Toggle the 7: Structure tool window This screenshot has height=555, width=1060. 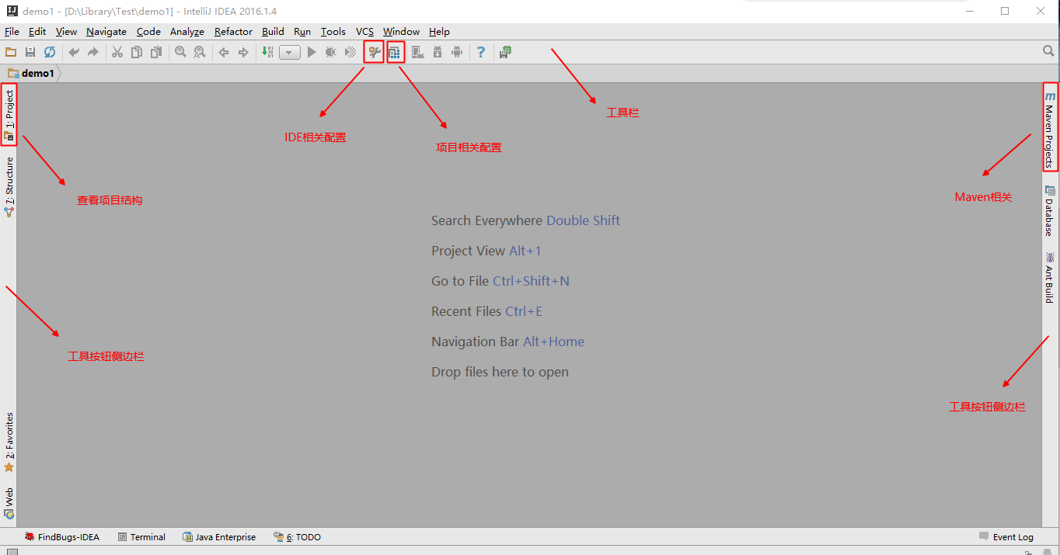coord(9,186)
